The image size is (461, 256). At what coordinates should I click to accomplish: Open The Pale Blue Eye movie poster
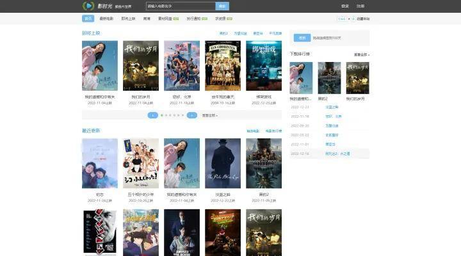click(x=223, y=163)
